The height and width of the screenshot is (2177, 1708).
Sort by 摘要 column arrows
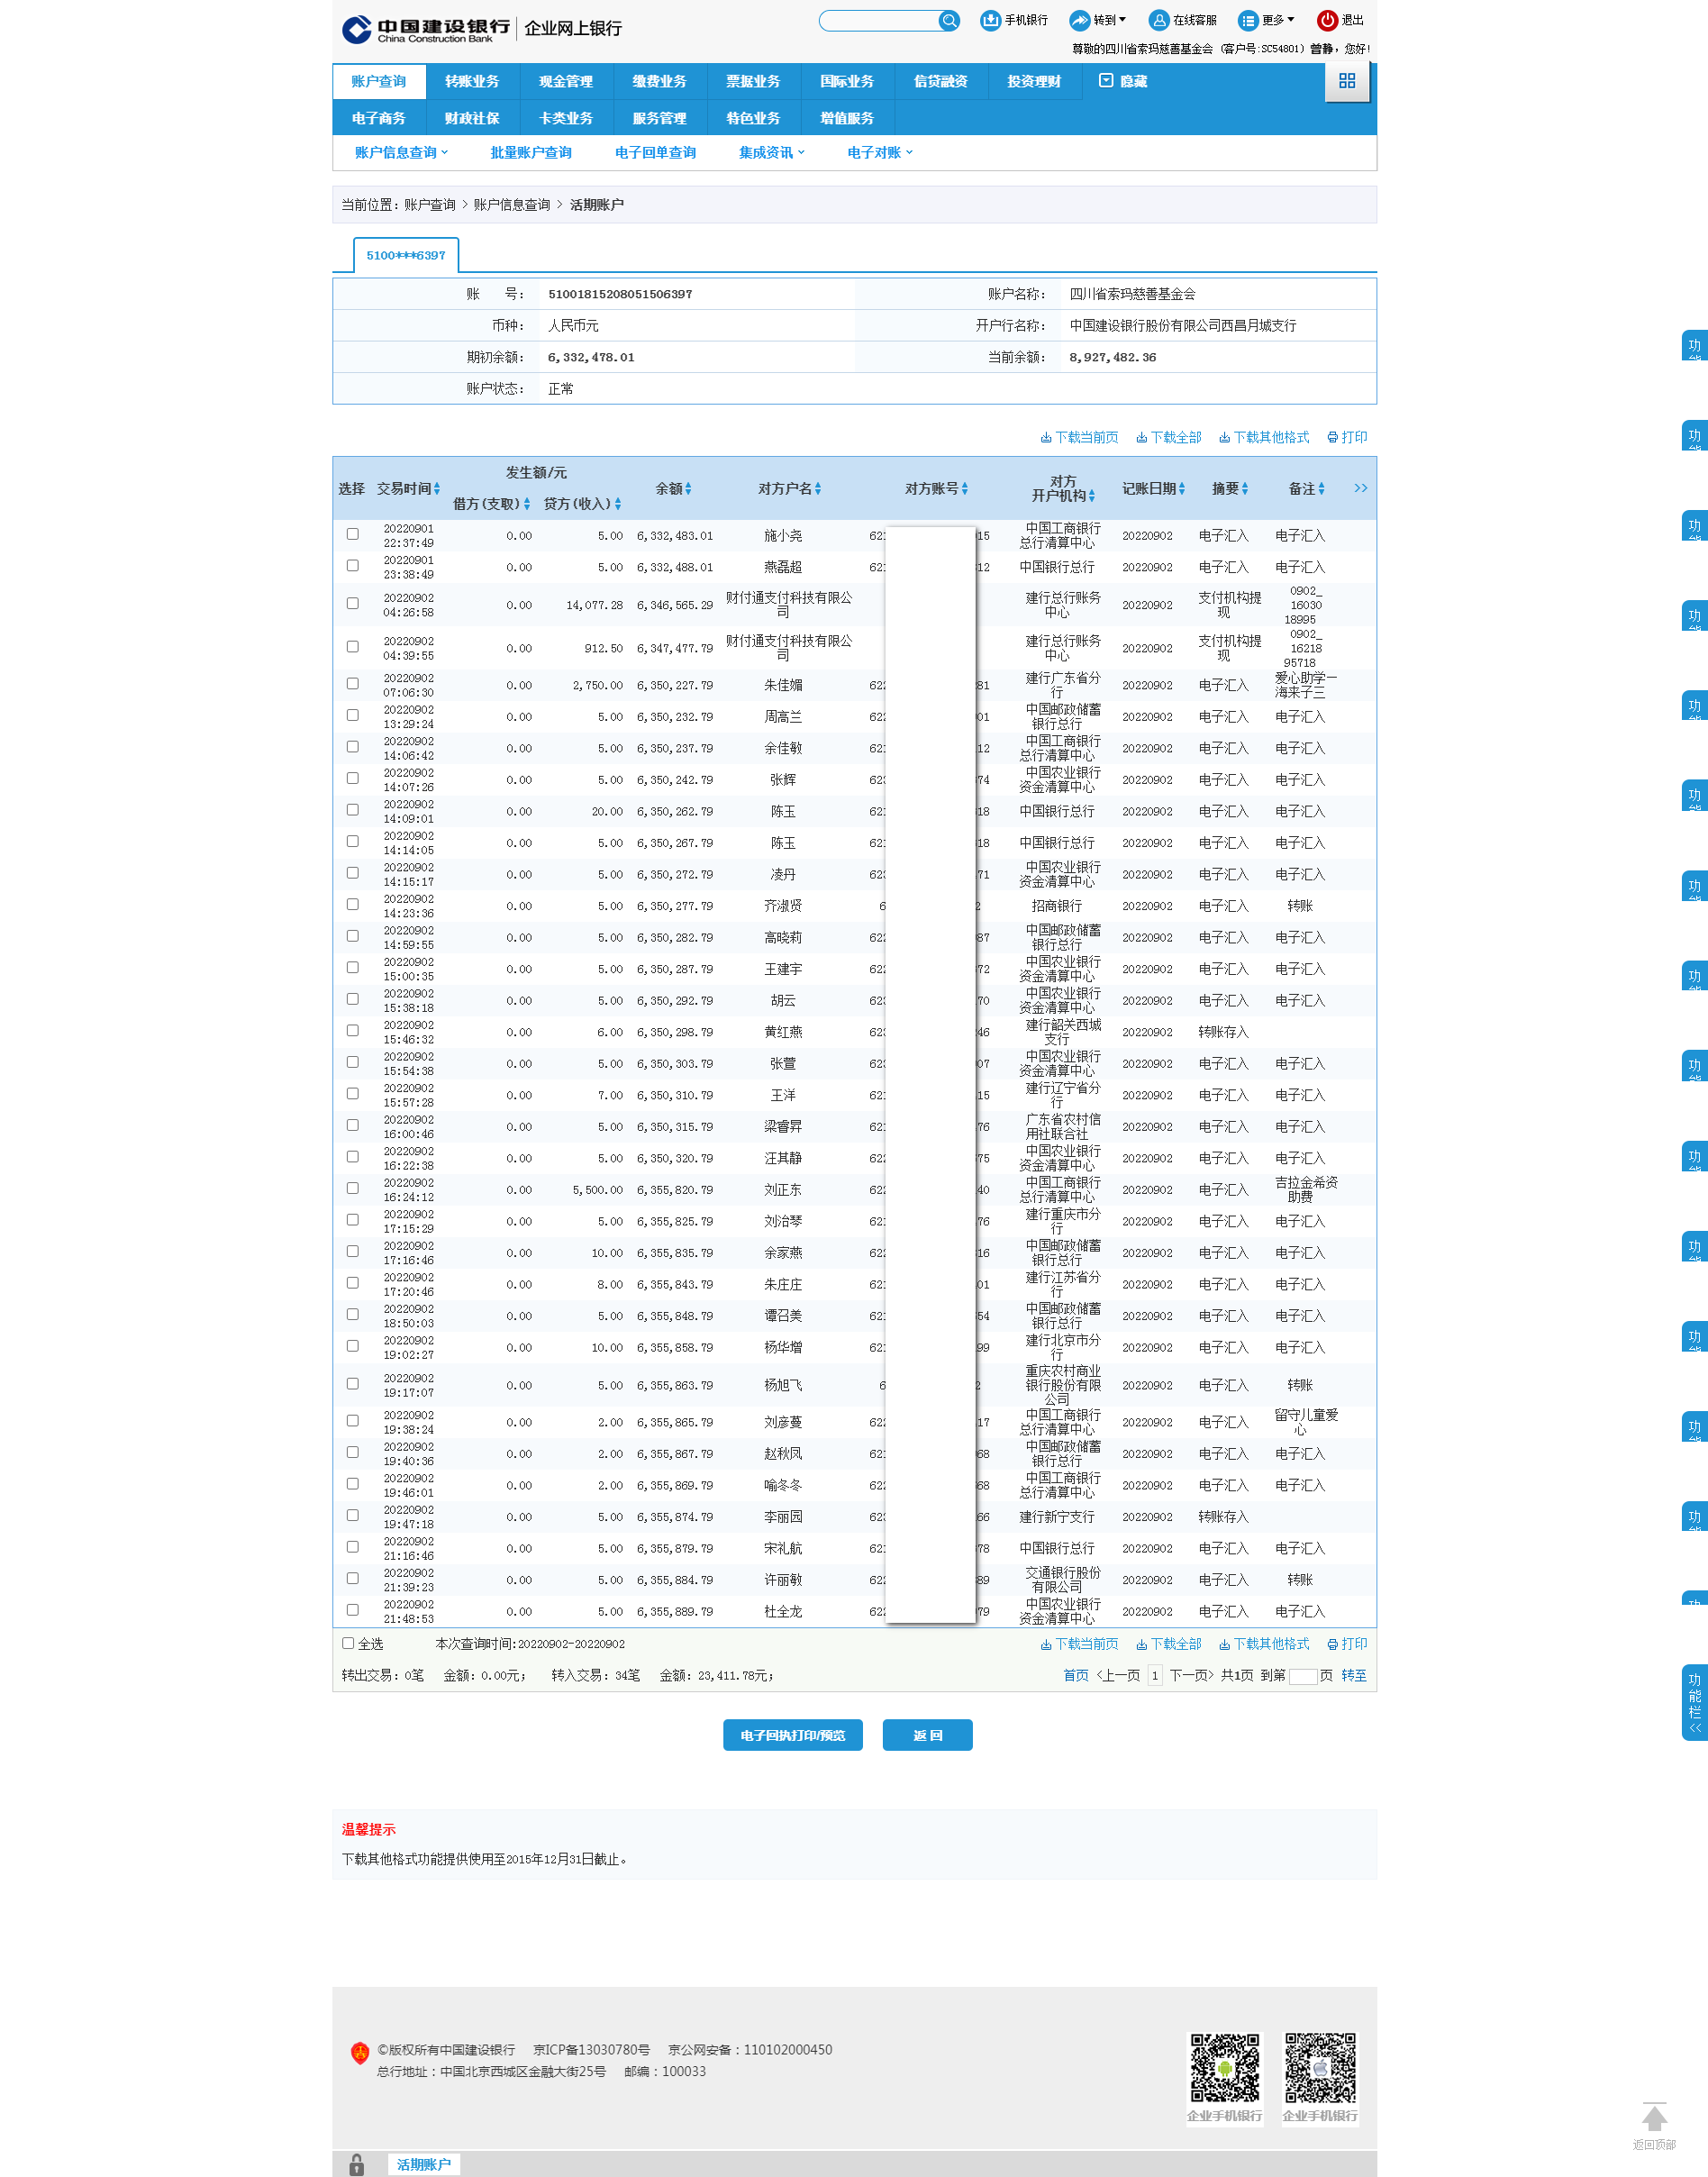coord(1246,489)
